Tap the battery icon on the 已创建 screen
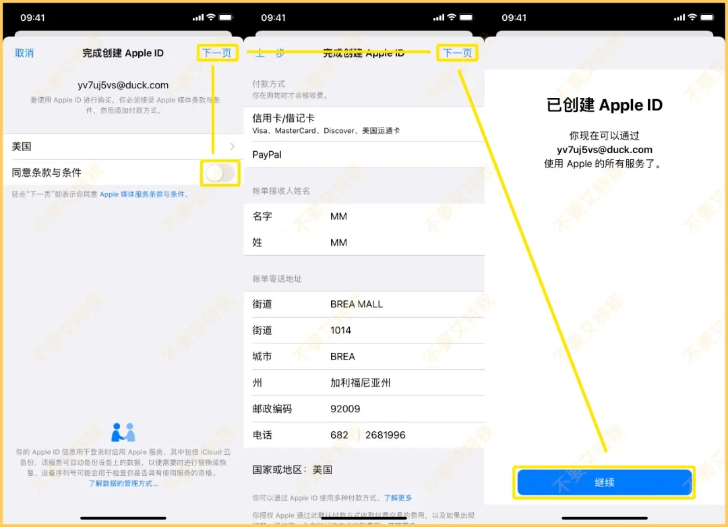 click(x=707, y=18)
